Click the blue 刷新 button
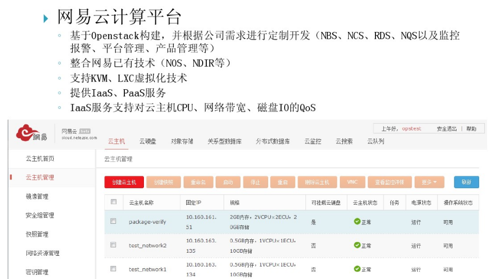491x279 pixels. 466,182
